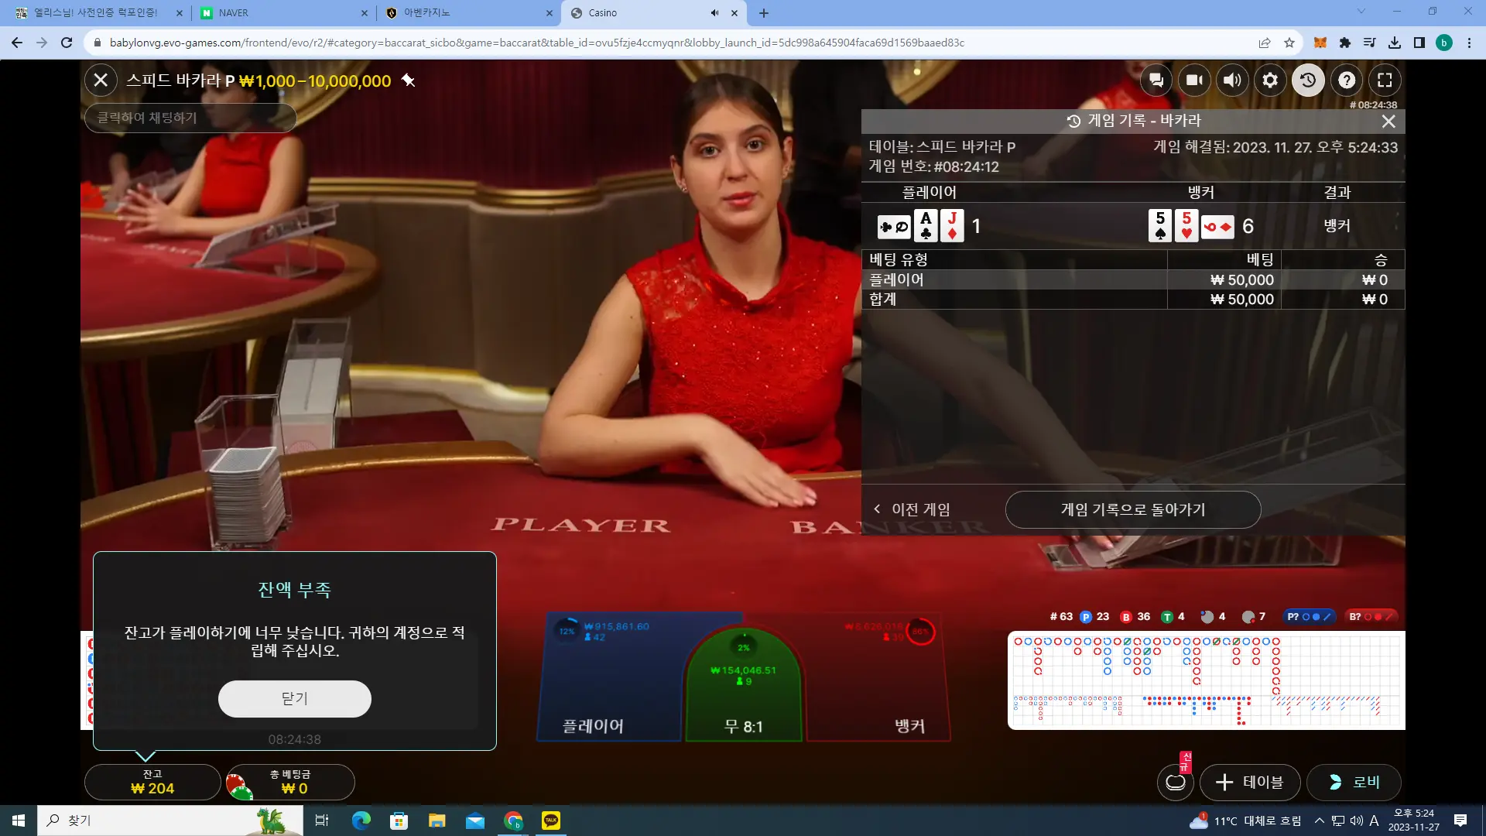Click the game history clock icon
This screenshot has width=1486, height=836.
[x=1308, y=80]
